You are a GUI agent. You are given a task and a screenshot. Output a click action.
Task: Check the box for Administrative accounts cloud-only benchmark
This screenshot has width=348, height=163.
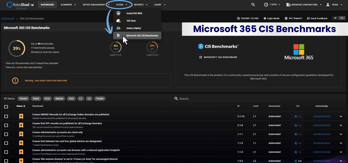6,134
